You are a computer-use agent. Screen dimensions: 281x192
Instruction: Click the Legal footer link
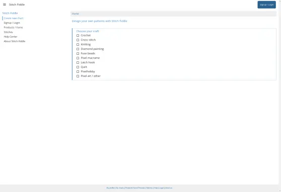point(161,188)
